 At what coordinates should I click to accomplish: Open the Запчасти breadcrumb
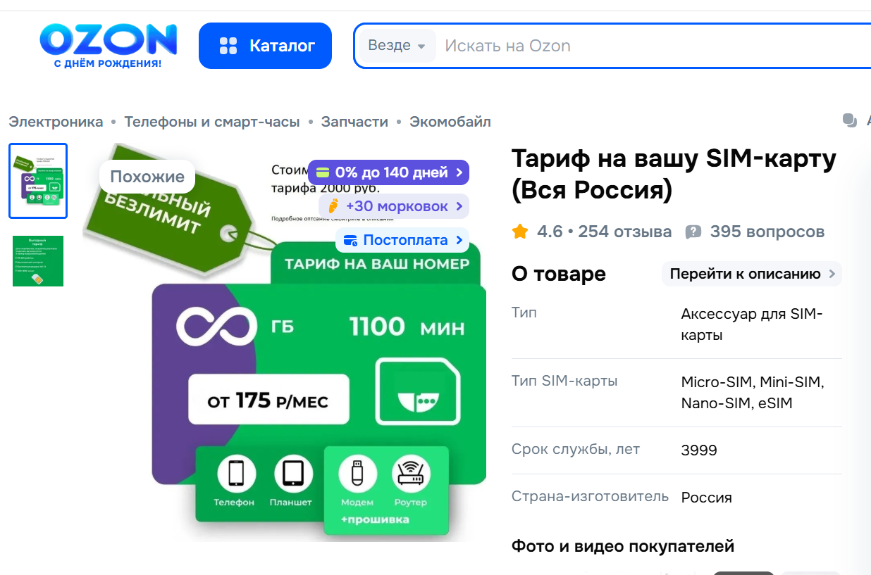pos(354,122)
